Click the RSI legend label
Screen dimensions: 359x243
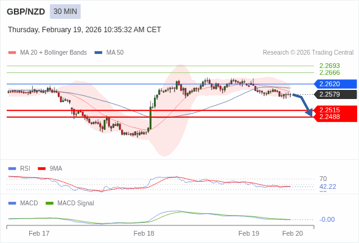click(x=25, y=169)
